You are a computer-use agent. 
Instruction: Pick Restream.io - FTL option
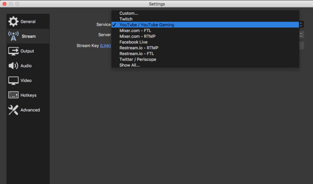[x=205, y=54]
